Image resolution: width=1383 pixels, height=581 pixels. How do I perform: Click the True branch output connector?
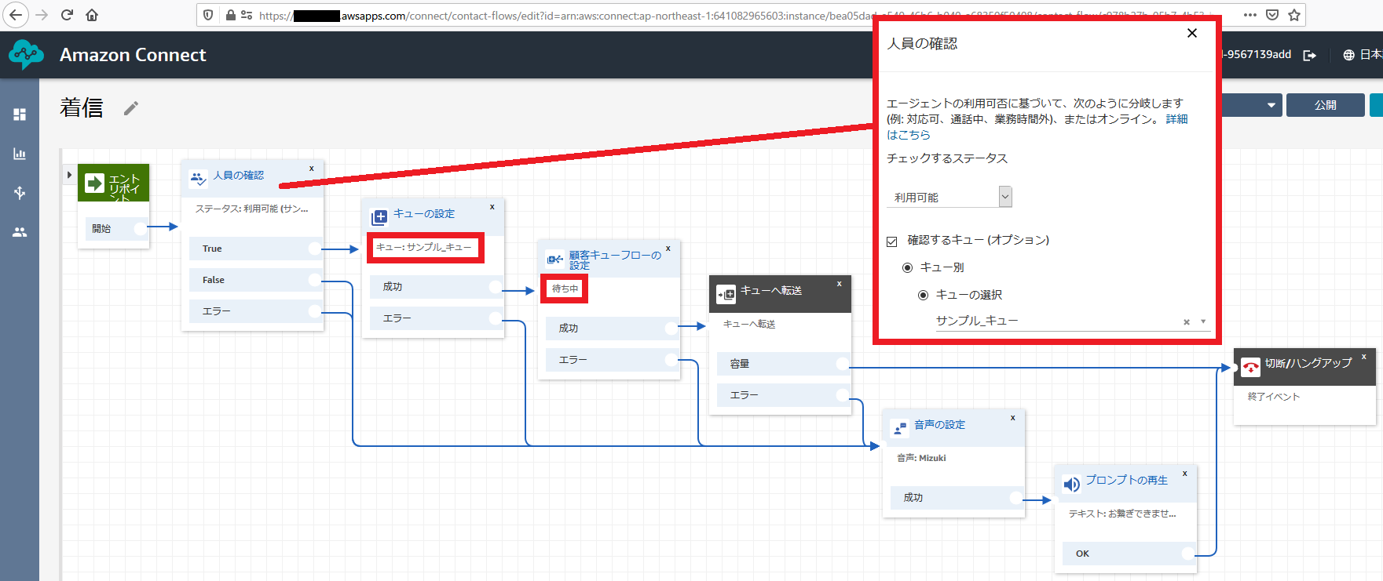pos(314,249)
